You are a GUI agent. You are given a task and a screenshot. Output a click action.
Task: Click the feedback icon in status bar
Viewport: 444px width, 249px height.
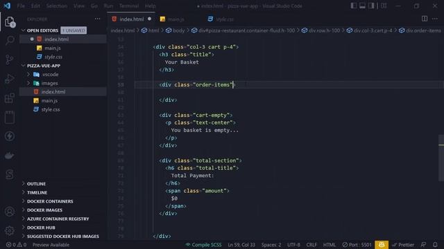(x=423, y=245)
